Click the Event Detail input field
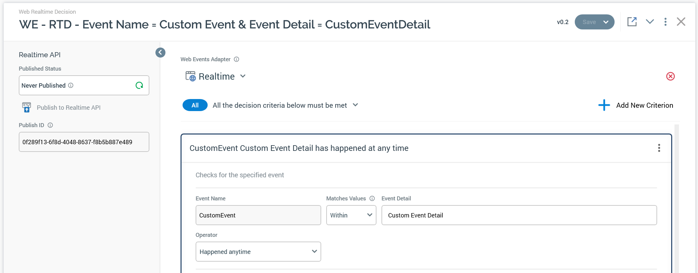Screen dimensions: 698x273 point(519,215)
